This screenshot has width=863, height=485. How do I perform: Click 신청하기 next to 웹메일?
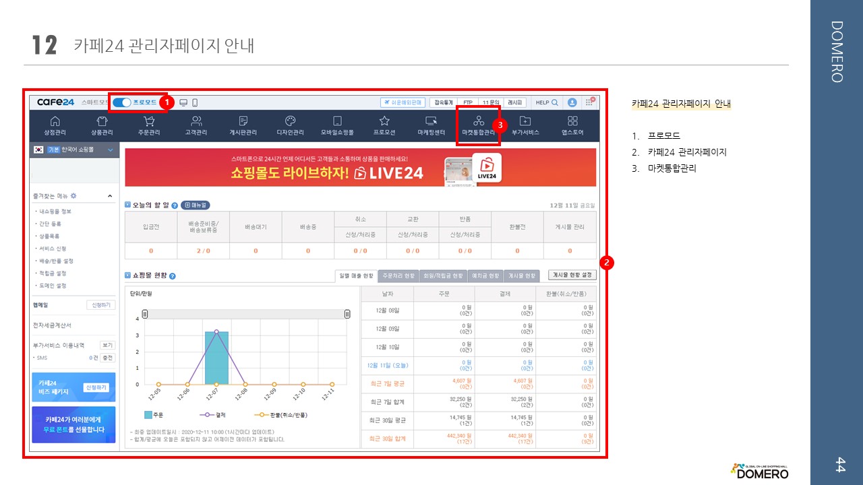coord(101,305)
